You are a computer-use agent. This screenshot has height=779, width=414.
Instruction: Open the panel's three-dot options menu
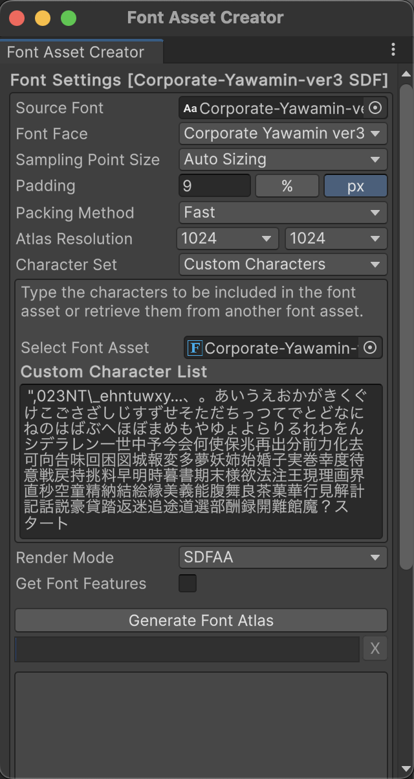click(x=393, y=49)
